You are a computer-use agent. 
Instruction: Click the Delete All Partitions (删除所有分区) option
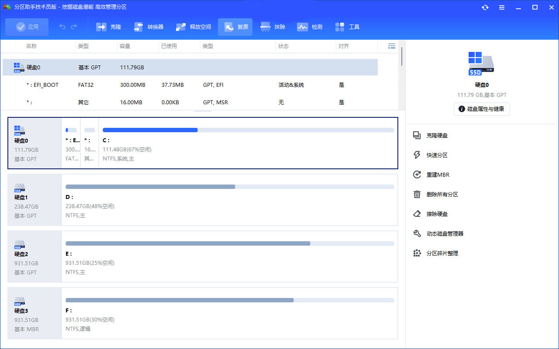[442, 195]
